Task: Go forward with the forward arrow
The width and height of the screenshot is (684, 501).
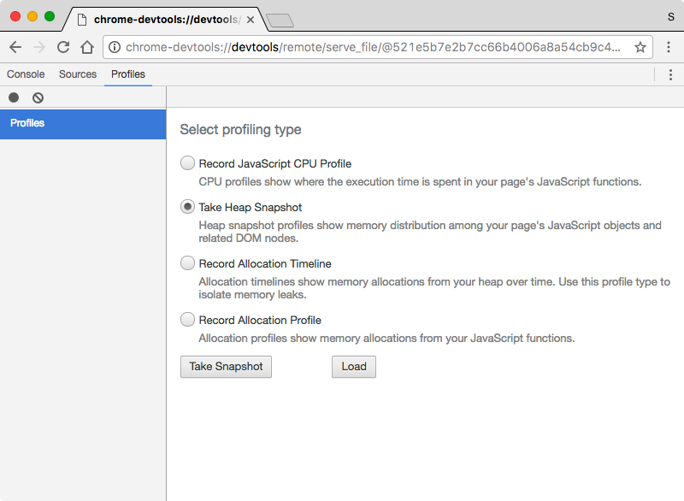Action: click(39, 47)
